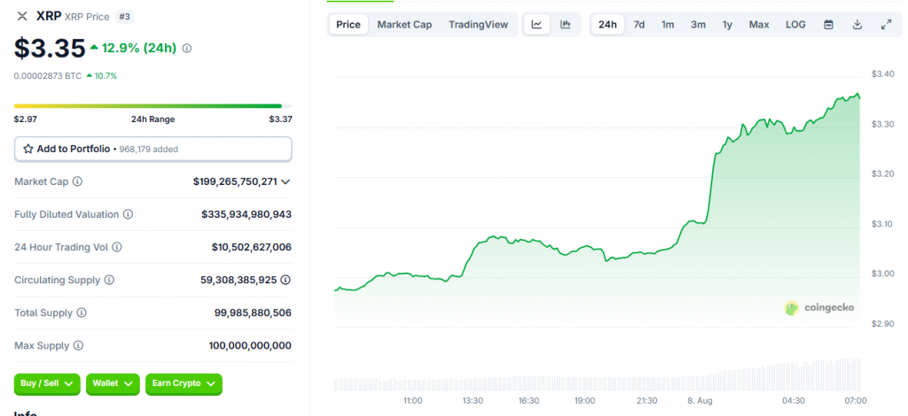
Task: Show Fully Diluted Valuation info
Action: [x=128, y=214]
